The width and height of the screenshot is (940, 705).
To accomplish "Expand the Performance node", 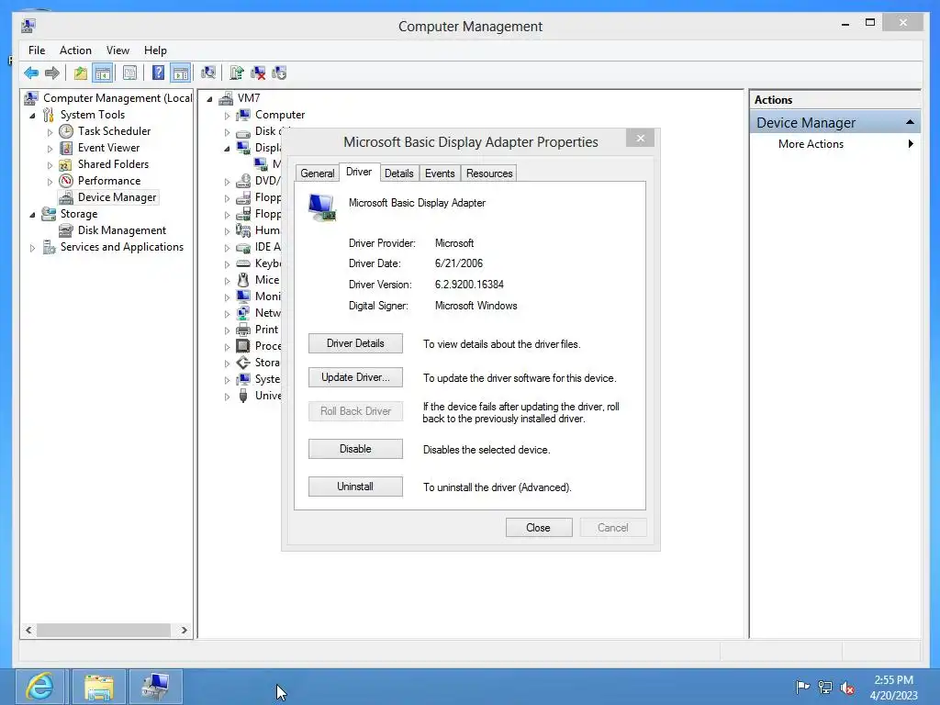I will pos(50,181).
